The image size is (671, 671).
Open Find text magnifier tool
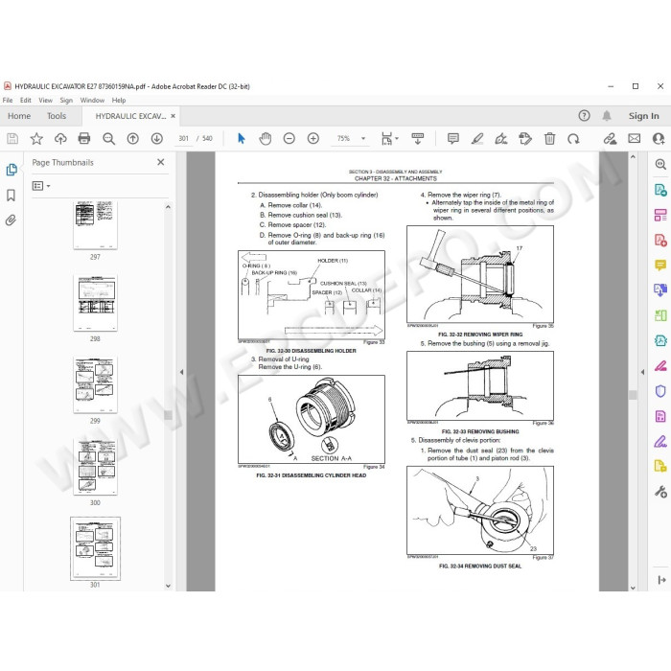point(108,139)
